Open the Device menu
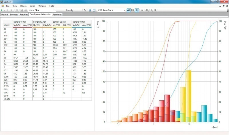The height and width of the screenshot is (135, 229). [23, 6]
